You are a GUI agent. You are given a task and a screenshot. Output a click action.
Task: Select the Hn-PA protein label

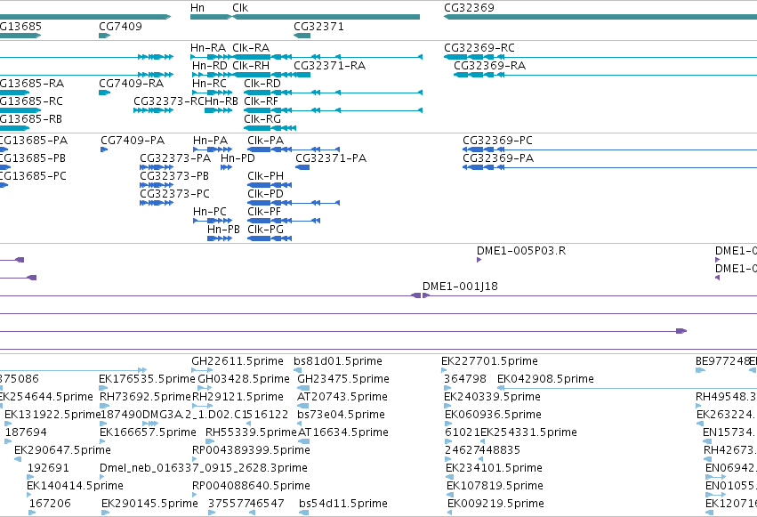click(210, 141)
